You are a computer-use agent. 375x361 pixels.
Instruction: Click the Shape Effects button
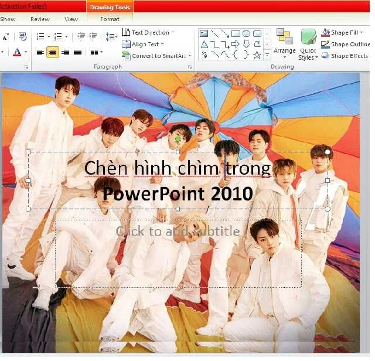345,56
